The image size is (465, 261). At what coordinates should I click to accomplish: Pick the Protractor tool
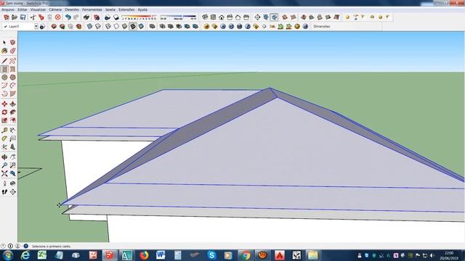[x=4, y=138]
